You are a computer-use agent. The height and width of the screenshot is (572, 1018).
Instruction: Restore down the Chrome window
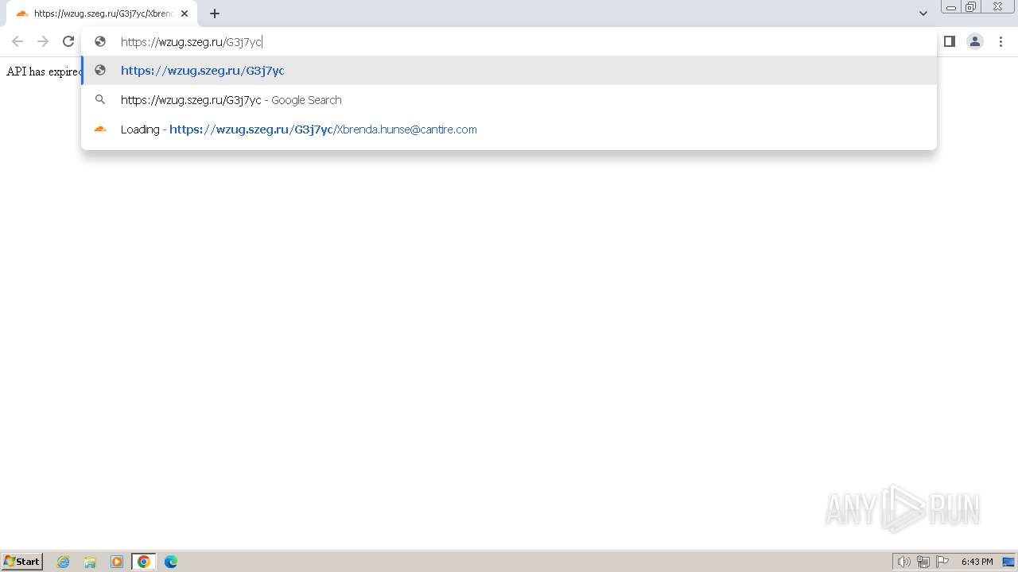pos(971,6)
